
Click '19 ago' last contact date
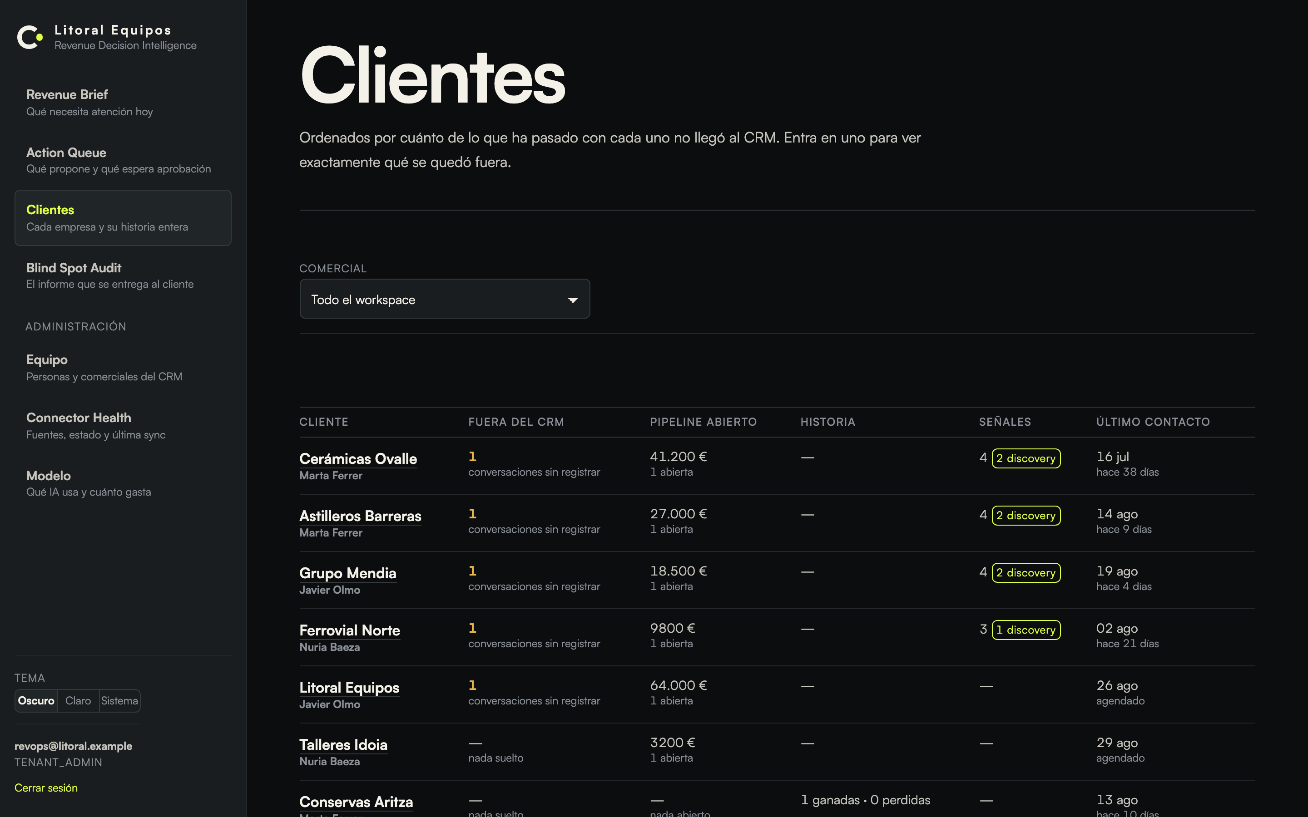coord(1117,572)
